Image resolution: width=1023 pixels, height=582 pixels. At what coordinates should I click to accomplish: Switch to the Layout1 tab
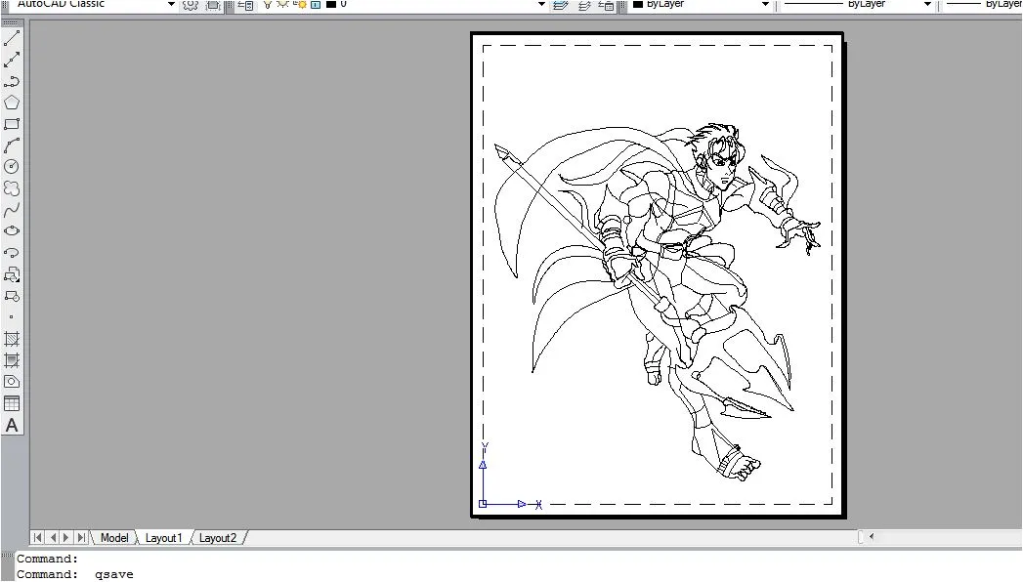163,538
